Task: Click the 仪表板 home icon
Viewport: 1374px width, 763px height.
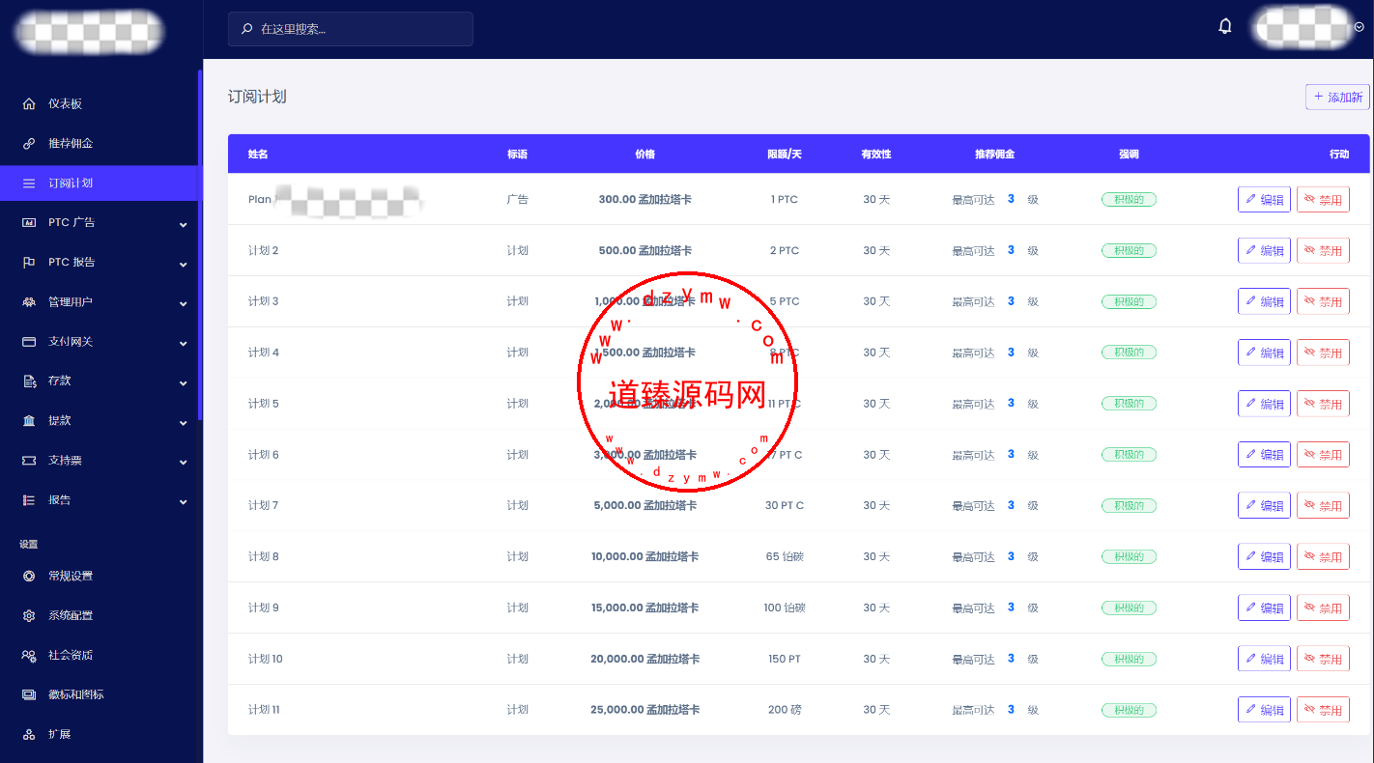Action: pos(29,103)
